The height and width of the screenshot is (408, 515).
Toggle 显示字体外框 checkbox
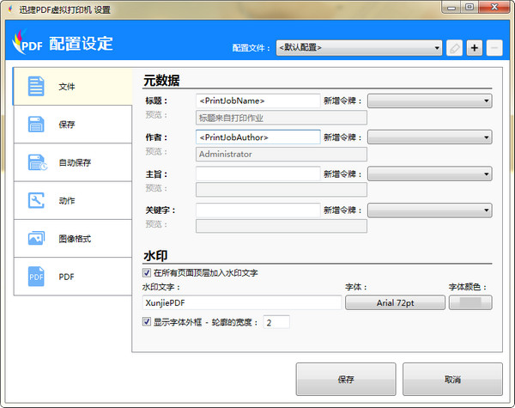[148, 322]
